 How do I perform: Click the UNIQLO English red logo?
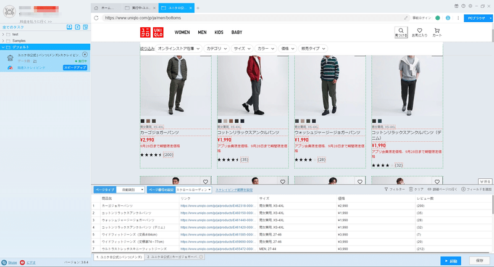pyautogui.click(x=158, y=33)
